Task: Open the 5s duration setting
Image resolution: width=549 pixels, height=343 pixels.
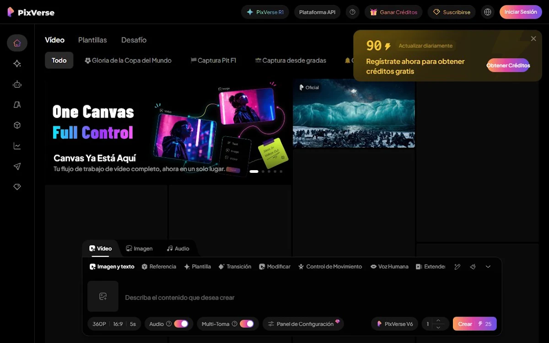Action: click(133, 324)
